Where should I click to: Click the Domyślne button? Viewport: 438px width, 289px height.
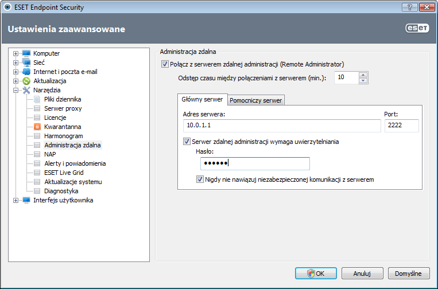click(x=408, y=274)
